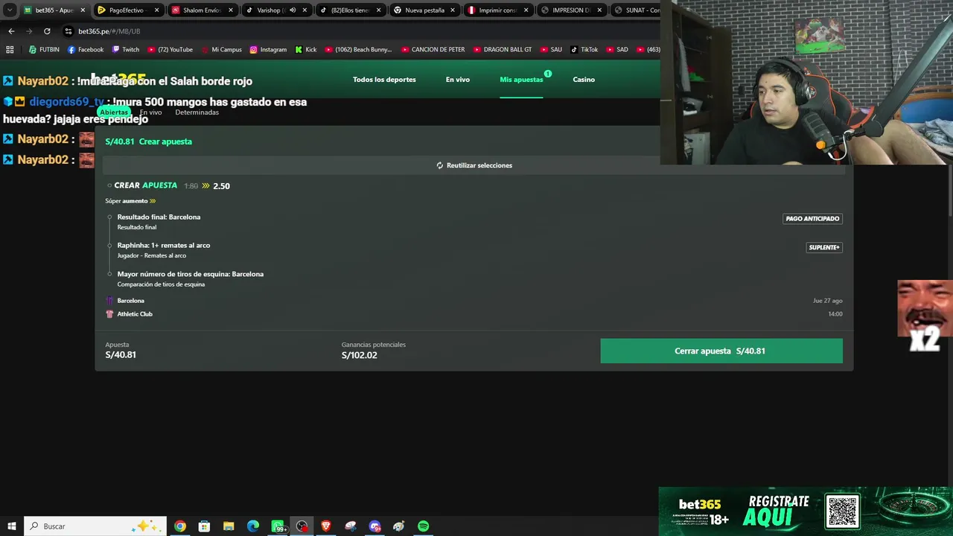
Task: Click Resultado final: Barcelona selection
Action: coord(159,217)
